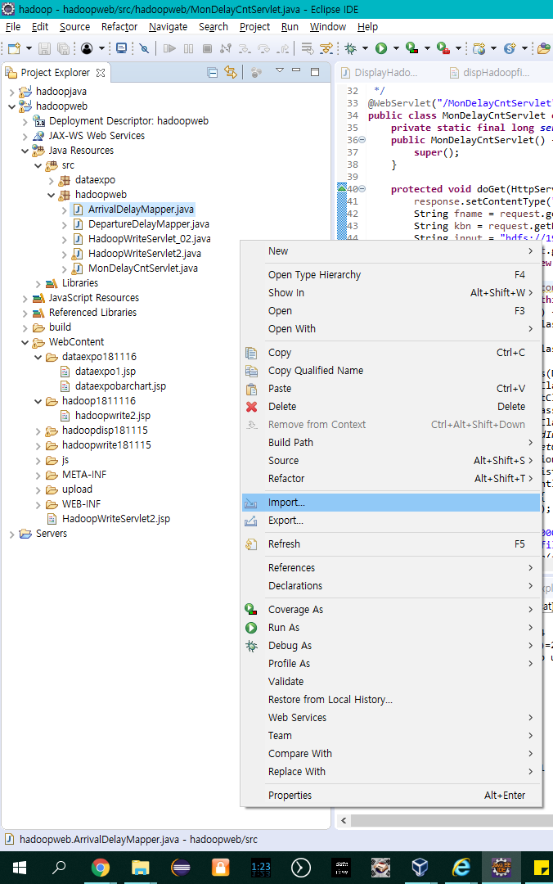Click the New file toolbar icon
The image size is (553, 884).
tap(14, 48)
